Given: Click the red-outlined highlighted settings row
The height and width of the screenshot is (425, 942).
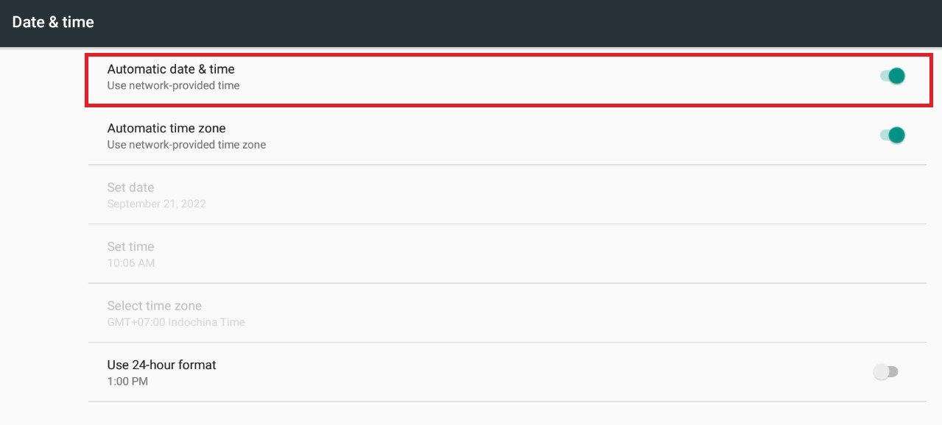Looking at the screenshot, I should [508, 79].
